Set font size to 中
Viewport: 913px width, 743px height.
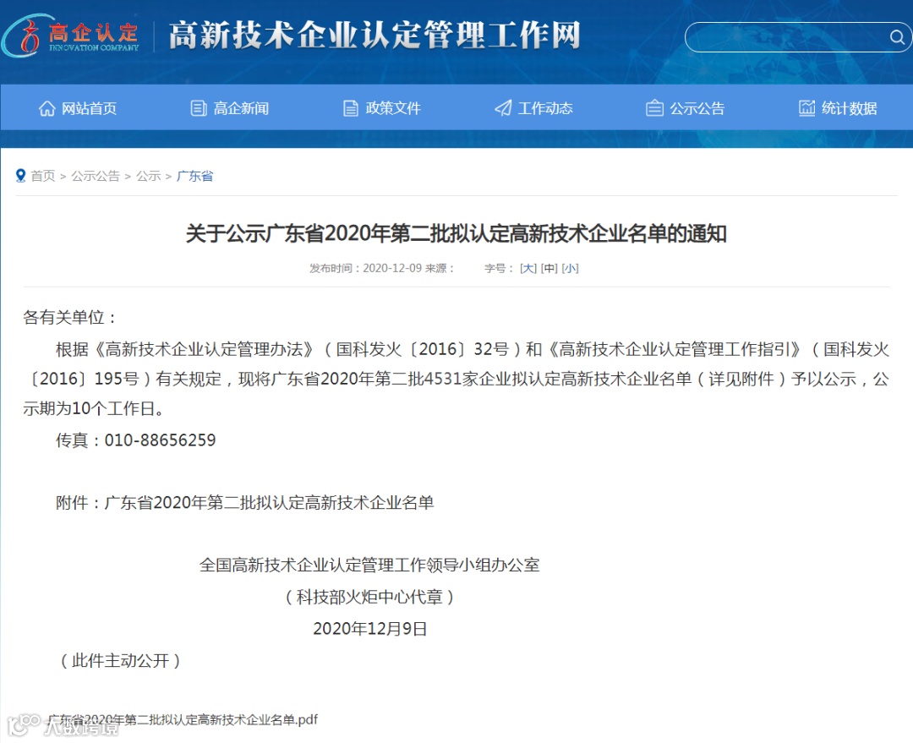549,268
